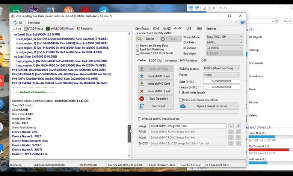
Task: Enable Limit write length checkbox
Action: tap(181, 92)
